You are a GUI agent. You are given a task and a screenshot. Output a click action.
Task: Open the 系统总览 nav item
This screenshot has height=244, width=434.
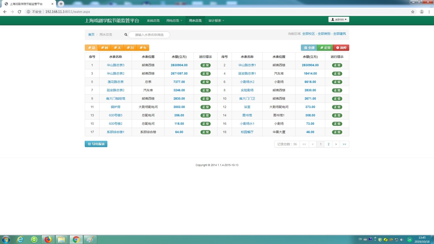pyautogui.click(x=153, y=21)
